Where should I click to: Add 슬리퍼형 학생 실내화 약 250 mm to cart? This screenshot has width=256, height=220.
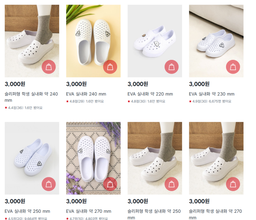[x=172, y=184]
